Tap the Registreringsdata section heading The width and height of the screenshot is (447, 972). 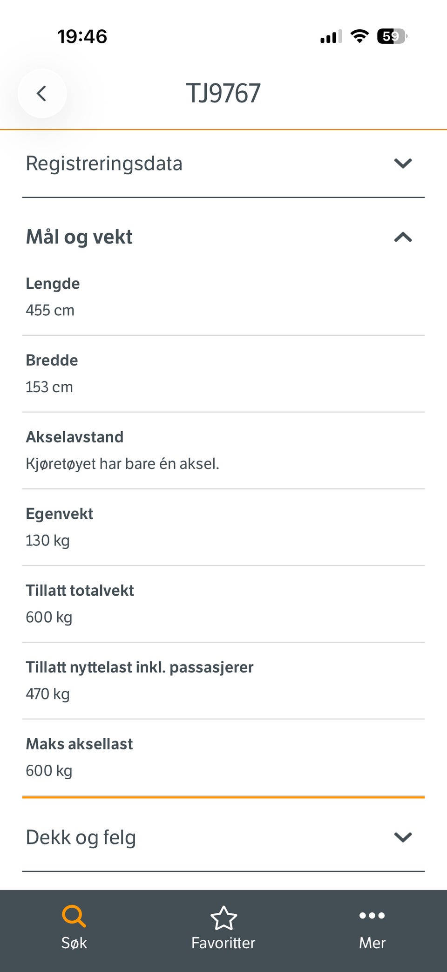click(104, 163)
